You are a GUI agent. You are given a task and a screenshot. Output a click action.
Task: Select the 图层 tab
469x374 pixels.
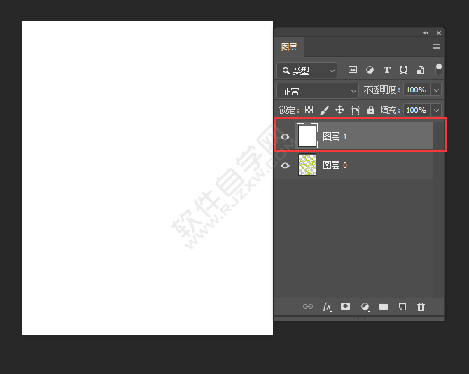click(x=289, y=47)
